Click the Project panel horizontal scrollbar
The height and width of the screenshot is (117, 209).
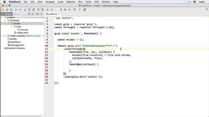point(21,116)
